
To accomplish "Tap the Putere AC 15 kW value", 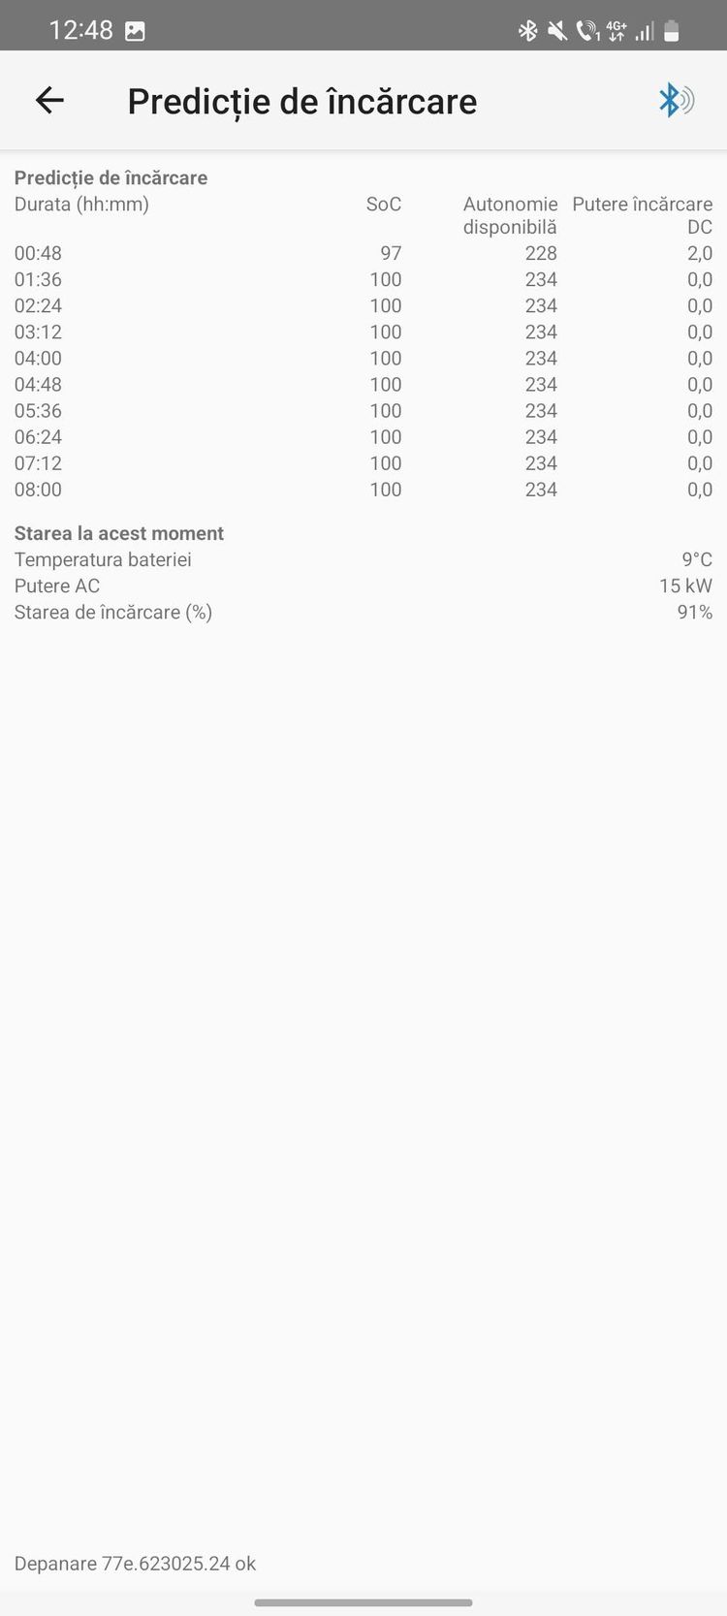I will pyautogui.click(x=684, y=586).
